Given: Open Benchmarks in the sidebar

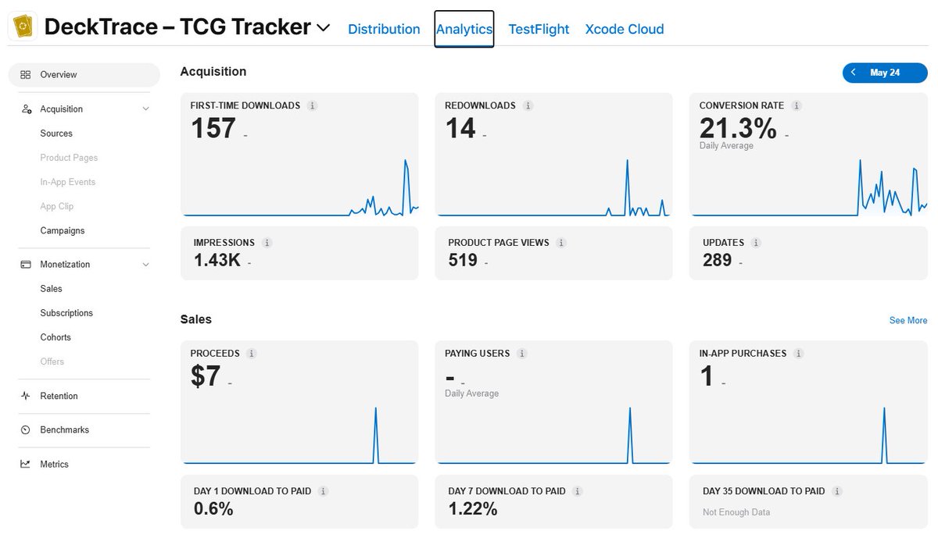Looking at the screenshot, I should point(65,430).
